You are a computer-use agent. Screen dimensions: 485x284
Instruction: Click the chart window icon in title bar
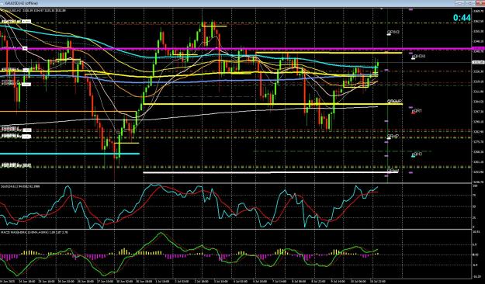click(2, 3)
